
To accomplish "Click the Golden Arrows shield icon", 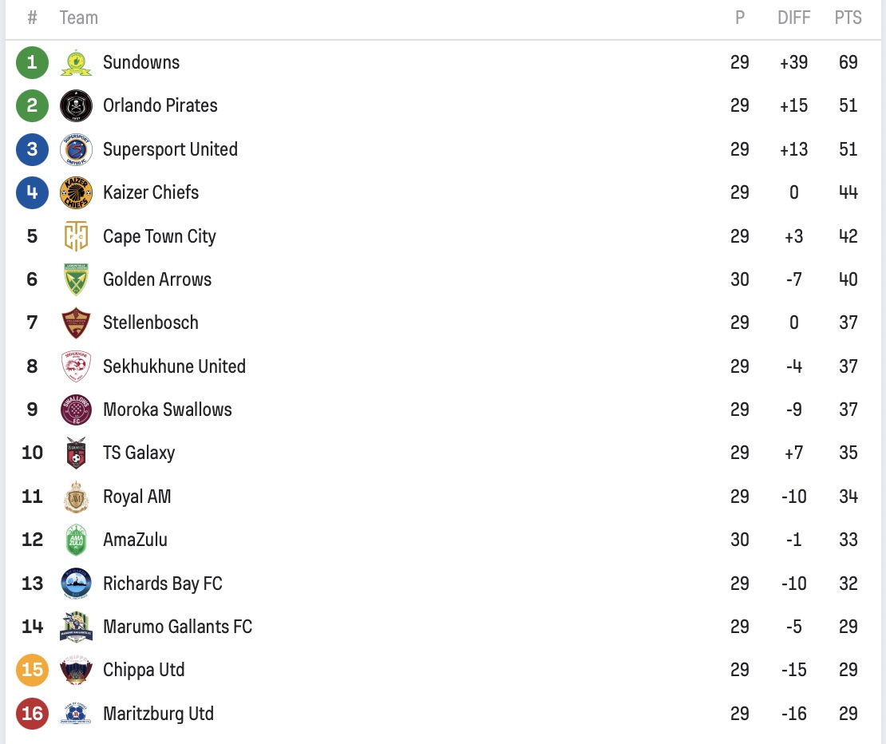I will tap(76, 279).
